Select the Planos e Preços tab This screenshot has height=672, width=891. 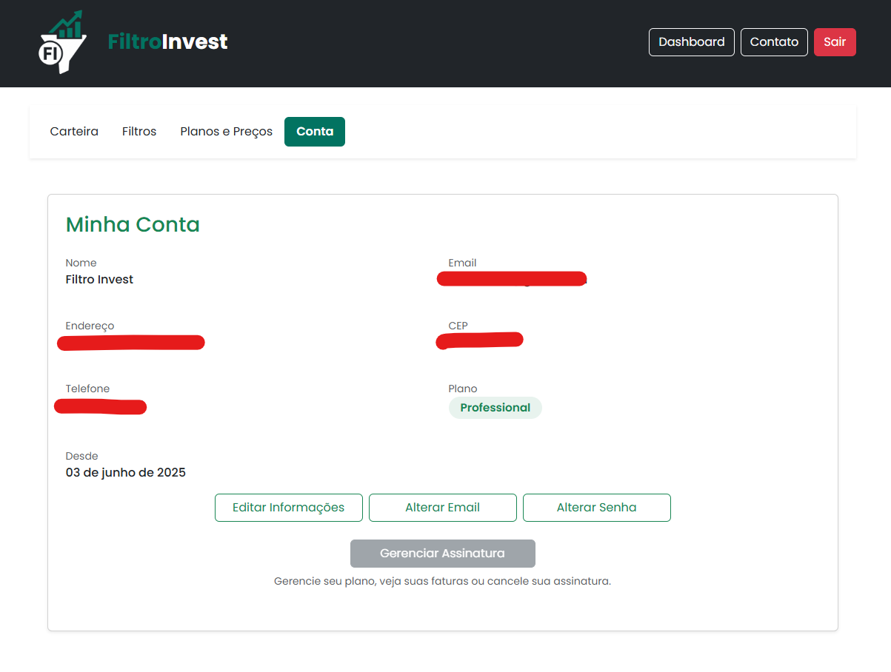pos(226,132)
